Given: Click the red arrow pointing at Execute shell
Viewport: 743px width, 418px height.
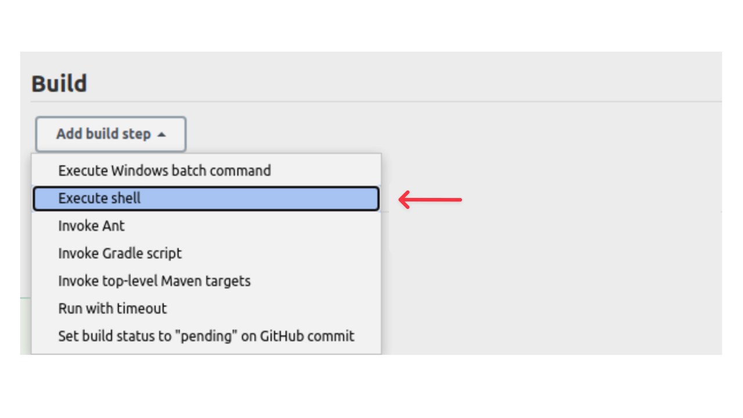Looking at the screenshot, I should (x=430, y=200).
